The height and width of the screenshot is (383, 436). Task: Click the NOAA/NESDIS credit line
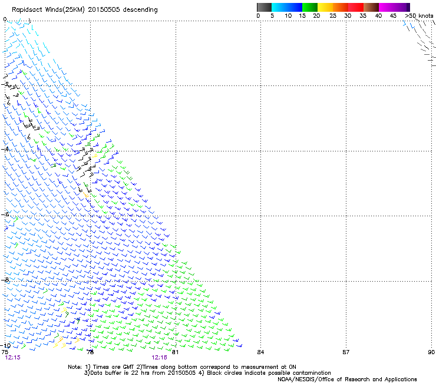click(347, 379)
